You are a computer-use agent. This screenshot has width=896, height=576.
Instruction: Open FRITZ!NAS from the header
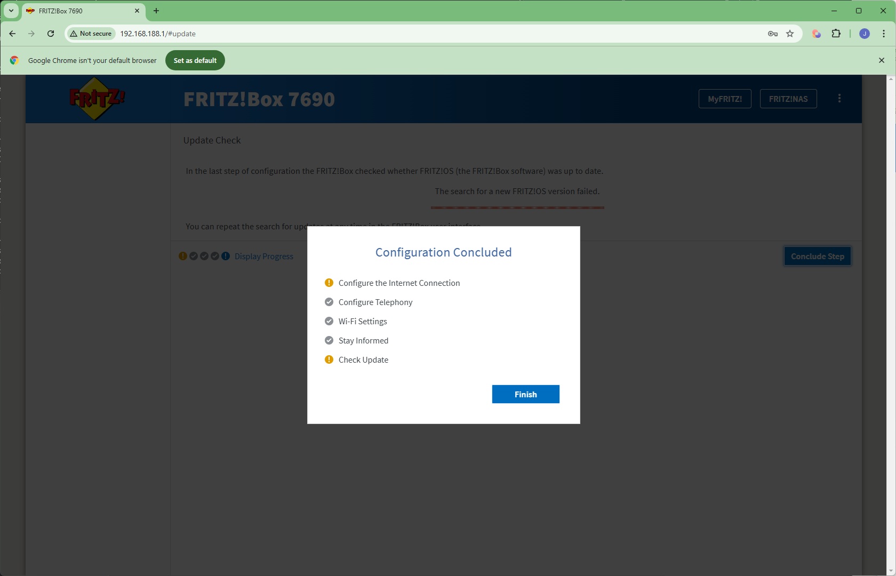click(788, 99)
